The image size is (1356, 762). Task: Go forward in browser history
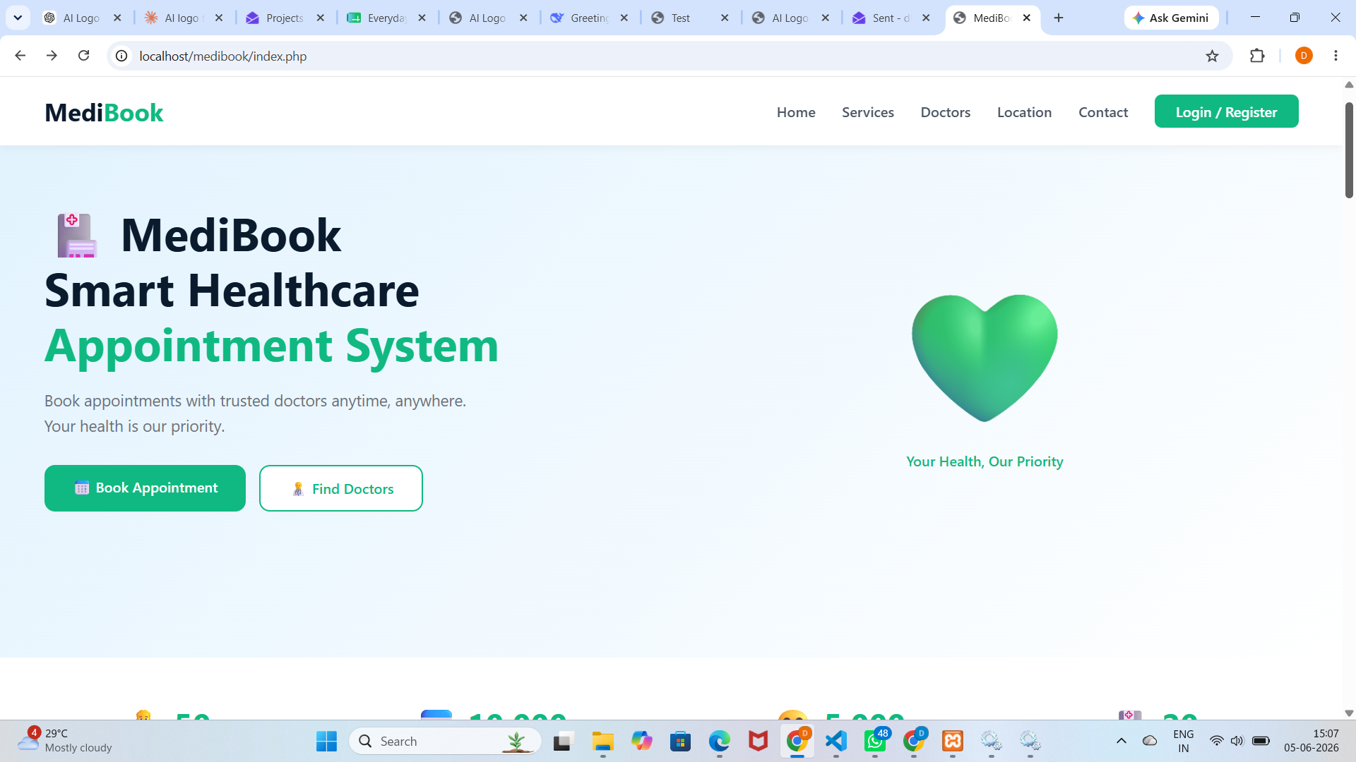coord(52,56)
